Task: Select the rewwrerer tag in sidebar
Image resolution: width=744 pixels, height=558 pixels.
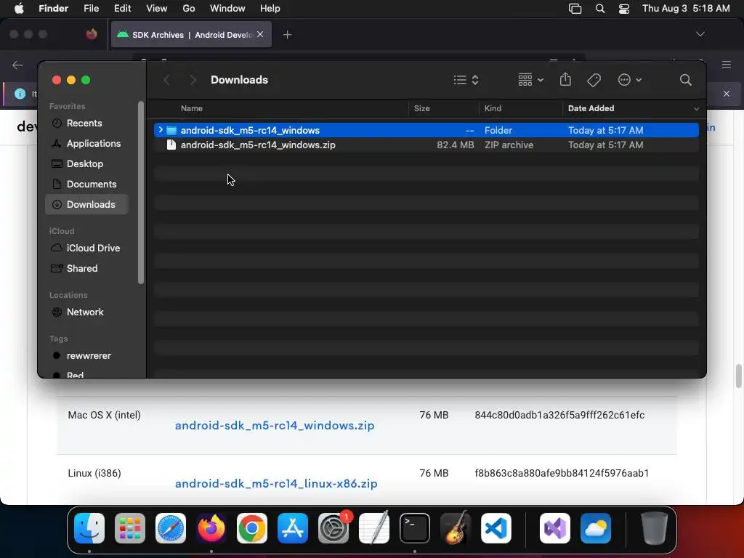Action: pos(86,356)
